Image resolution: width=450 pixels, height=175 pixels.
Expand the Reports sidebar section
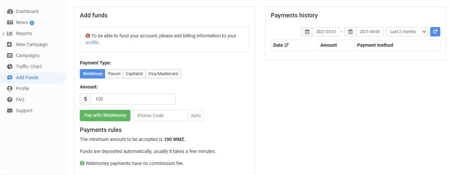point(3,34)
